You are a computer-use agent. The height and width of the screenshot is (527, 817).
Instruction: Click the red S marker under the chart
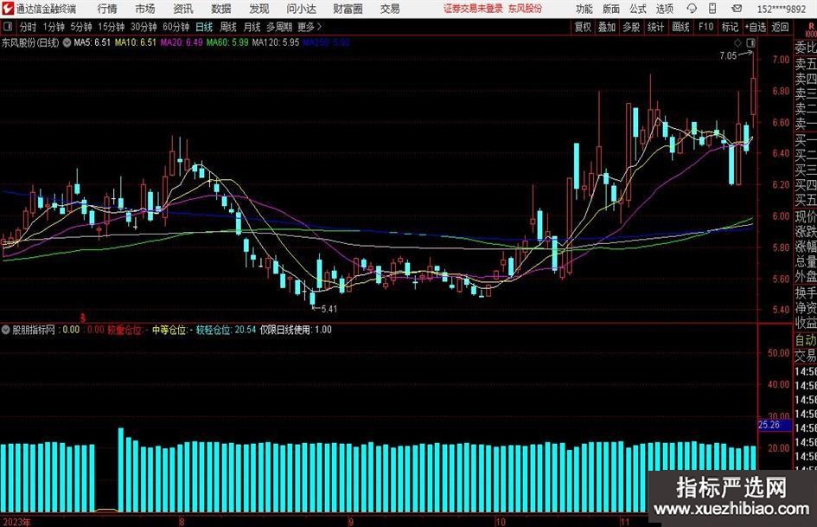coord(82,318)
